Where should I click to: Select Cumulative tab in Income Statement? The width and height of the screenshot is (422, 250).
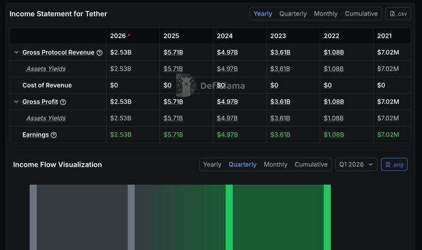pos(361,14)
